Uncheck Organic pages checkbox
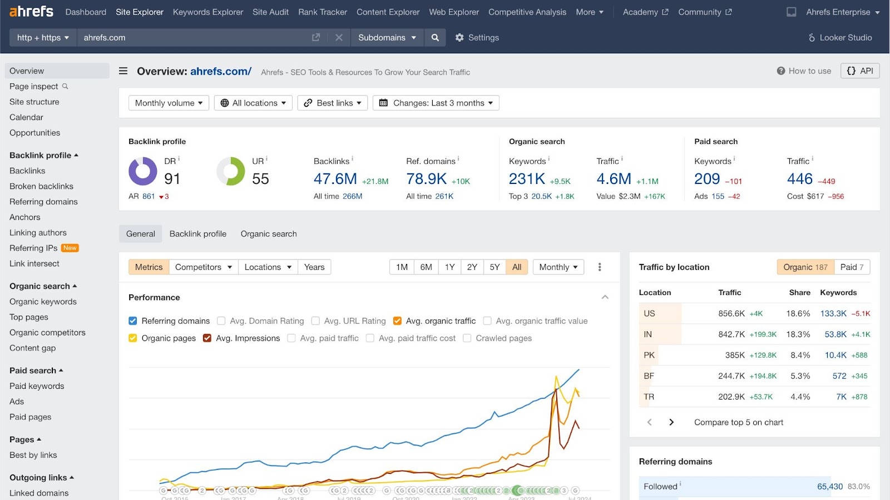This screenshot has height=500, width=890. click(x=133, y=338)
